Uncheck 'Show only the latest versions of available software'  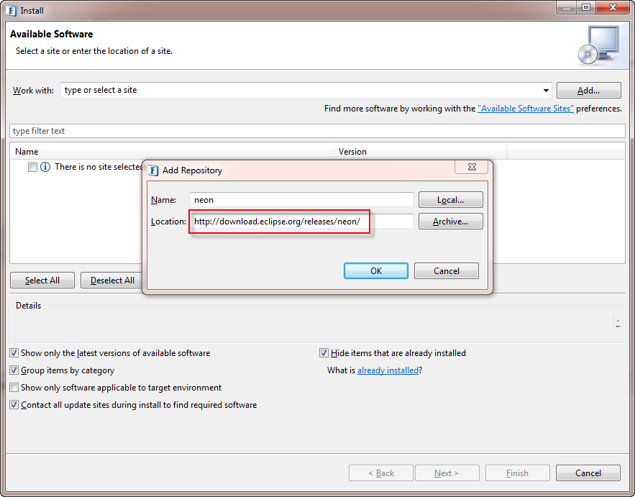point(14,353)
